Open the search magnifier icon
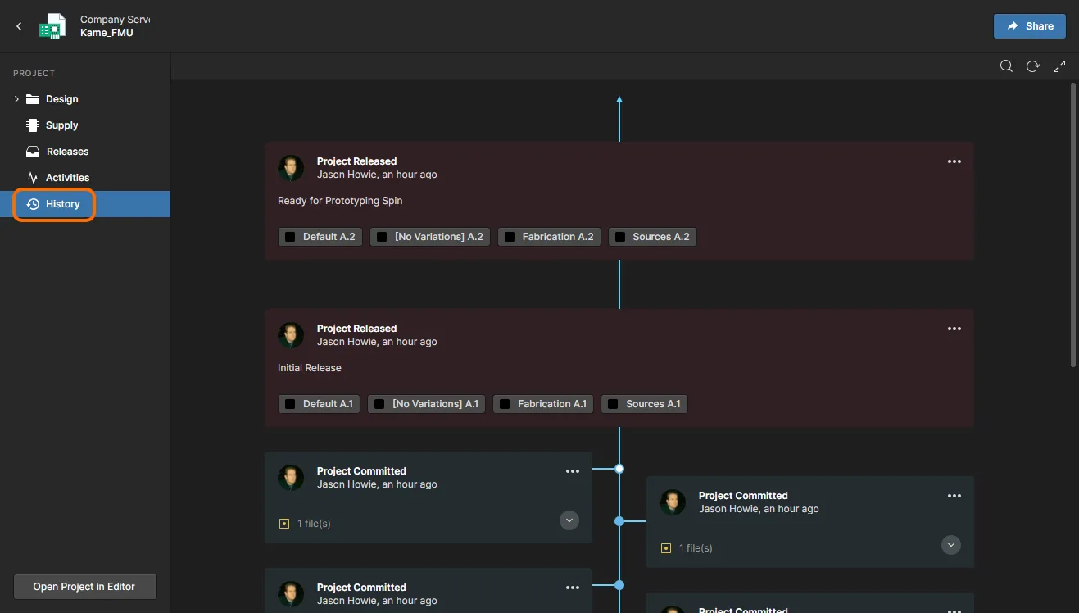 coord(1006,66)
